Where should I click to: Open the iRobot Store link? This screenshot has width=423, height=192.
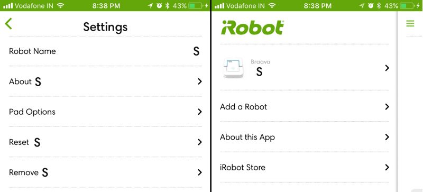305,167
